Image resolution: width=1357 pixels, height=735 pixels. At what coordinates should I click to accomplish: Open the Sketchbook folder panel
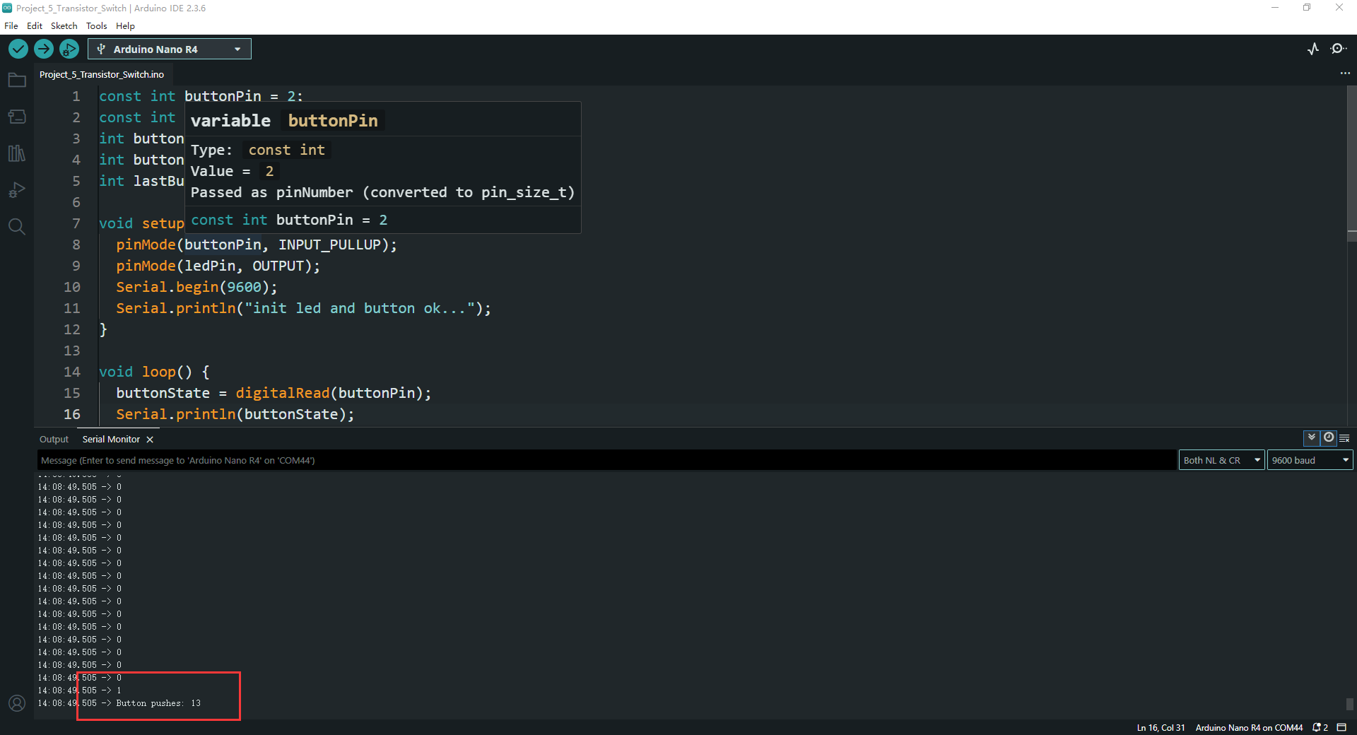[x=17, y=81]
